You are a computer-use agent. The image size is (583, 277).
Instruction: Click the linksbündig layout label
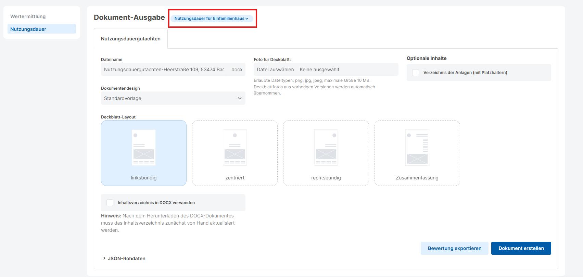[144, 178]
